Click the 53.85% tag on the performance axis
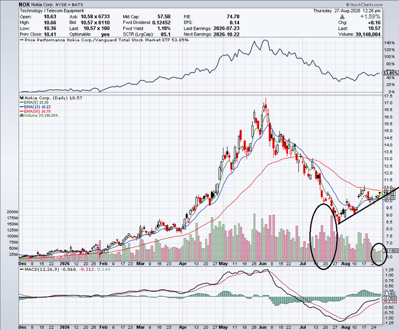 (x=391, y=73)
